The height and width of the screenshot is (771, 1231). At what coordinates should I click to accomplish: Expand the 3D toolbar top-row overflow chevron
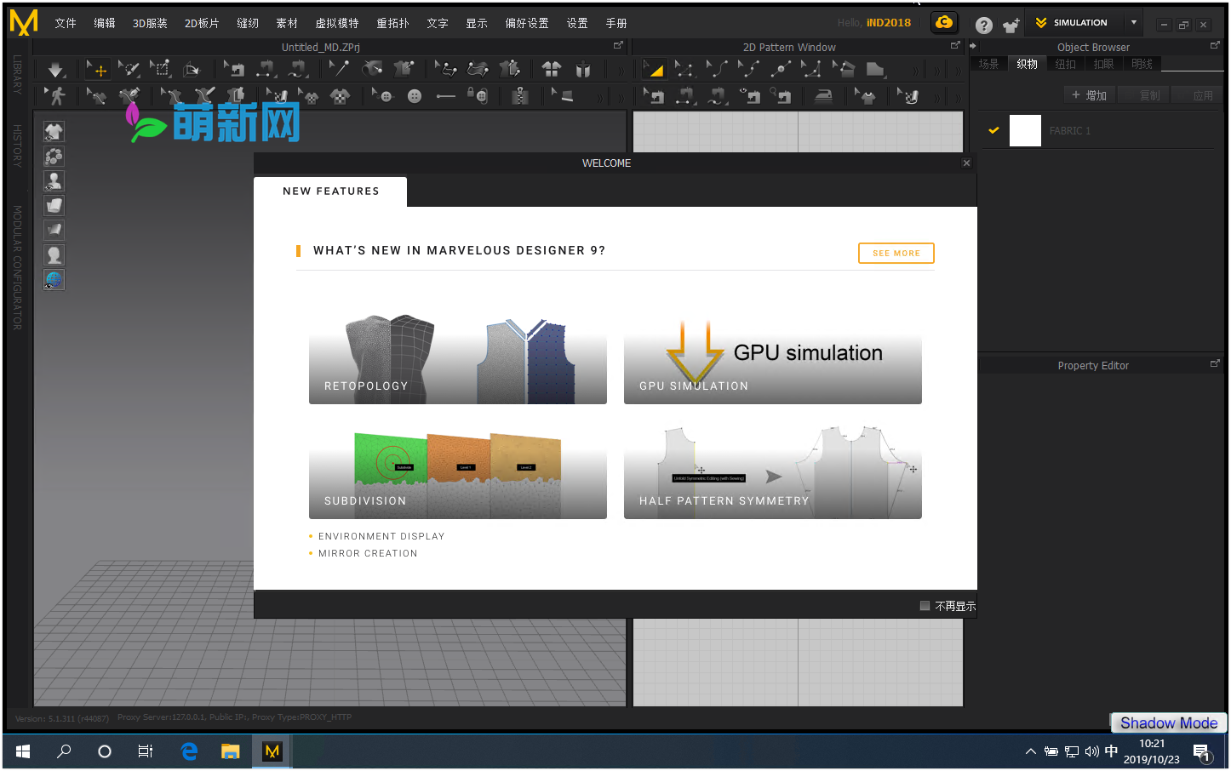click(621, 71)
